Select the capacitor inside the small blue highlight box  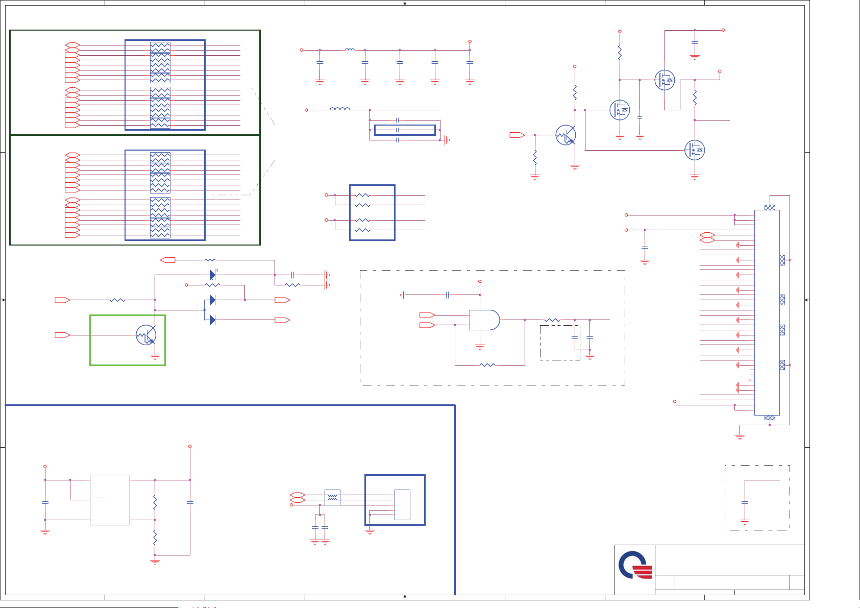(x=397, y=130)
